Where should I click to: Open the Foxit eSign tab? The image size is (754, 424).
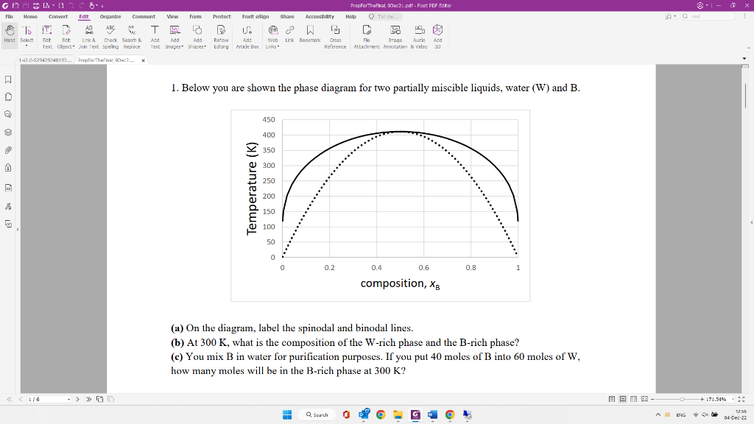256,16
